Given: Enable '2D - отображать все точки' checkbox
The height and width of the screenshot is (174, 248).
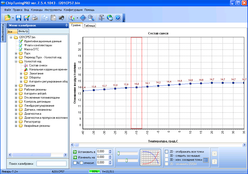Looking at the screenshot, I should pyautogui.click(x=166, y=152).
